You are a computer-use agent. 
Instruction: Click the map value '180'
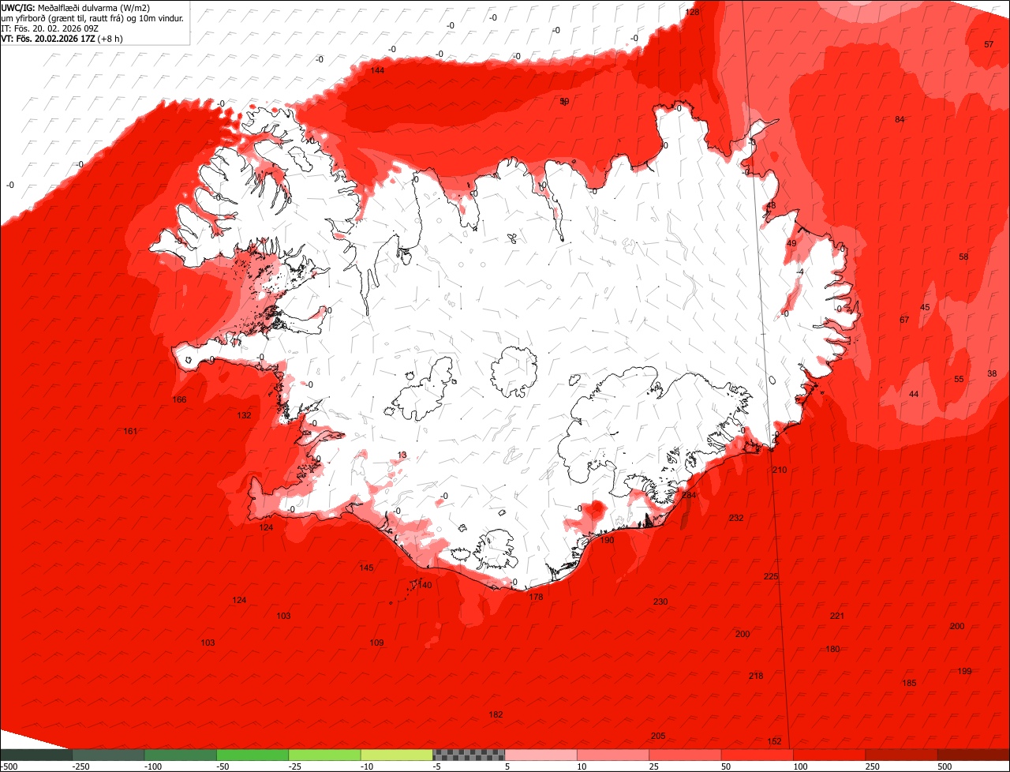point(832,649)
